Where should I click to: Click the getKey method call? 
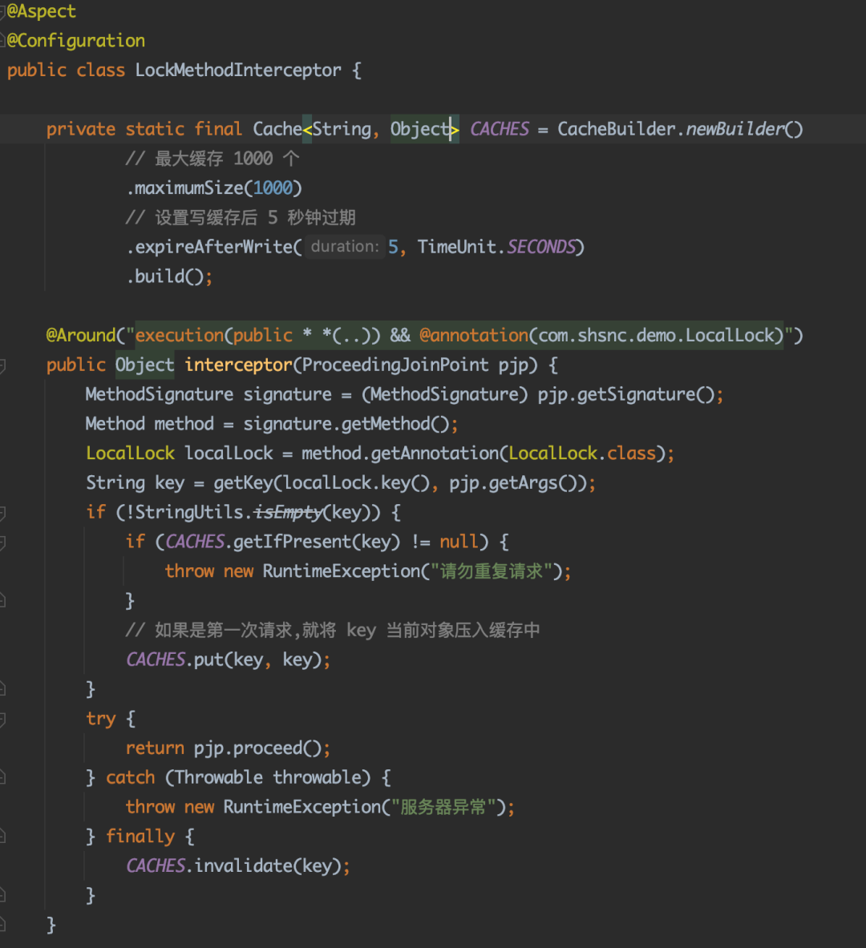243,483
